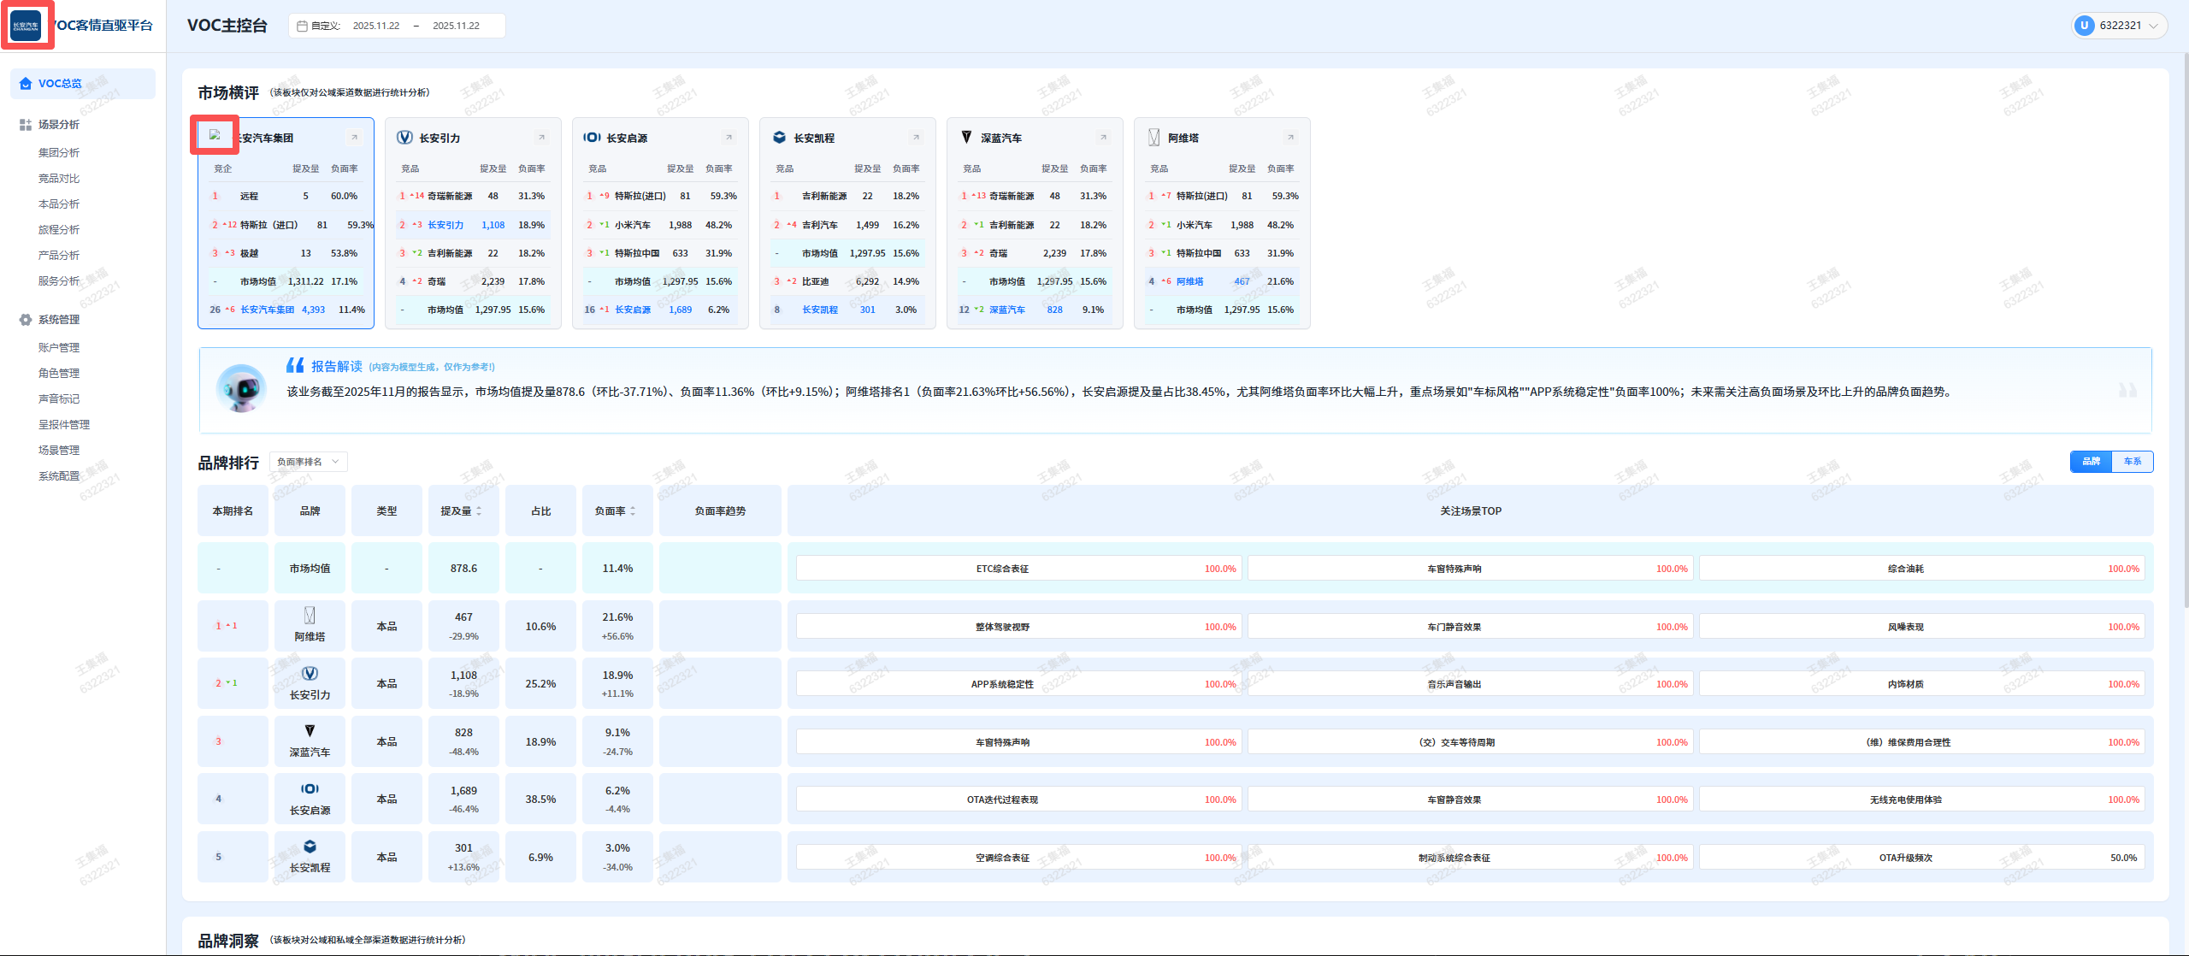Screen dimensions: 2189x956
Task: Click the 长安凯程 logo in ranking table
Action: [310, 847]
